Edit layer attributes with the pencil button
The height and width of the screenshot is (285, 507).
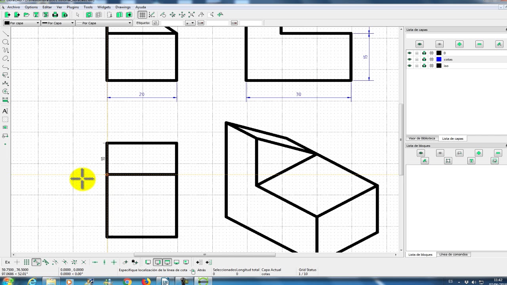click(499, 44)
